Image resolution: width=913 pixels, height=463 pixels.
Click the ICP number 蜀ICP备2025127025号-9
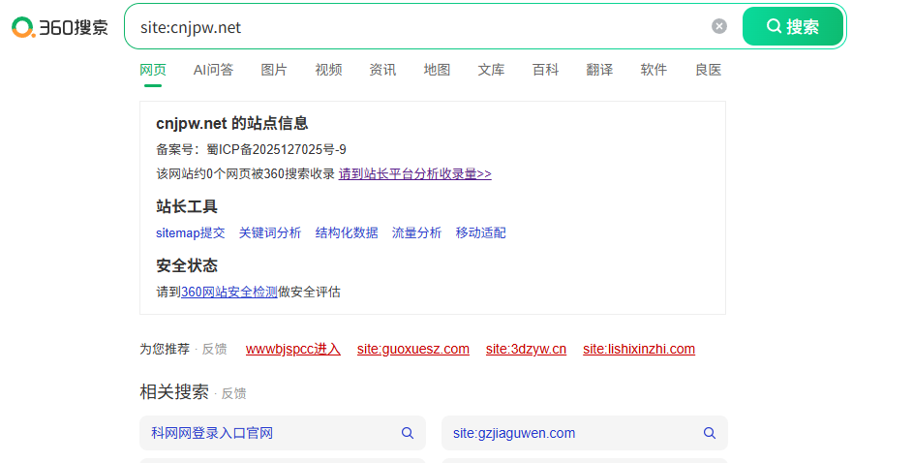(277, 150)
